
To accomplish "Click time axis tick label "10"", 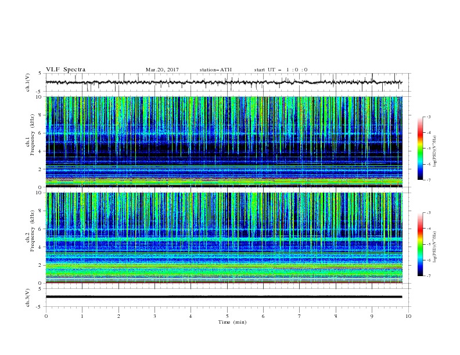I will [x=408, y=316].
